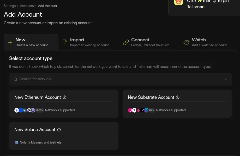
Task: Click the search magnifier icon
Action: 15,79
